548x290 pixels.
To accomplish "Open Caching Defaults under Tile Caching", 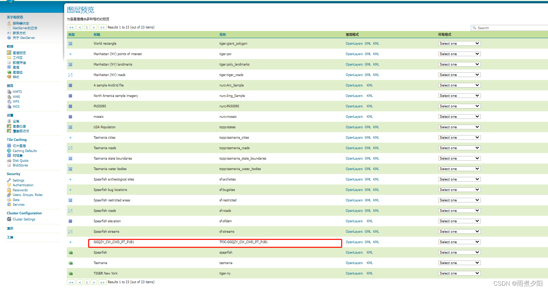I will [25, 151].
